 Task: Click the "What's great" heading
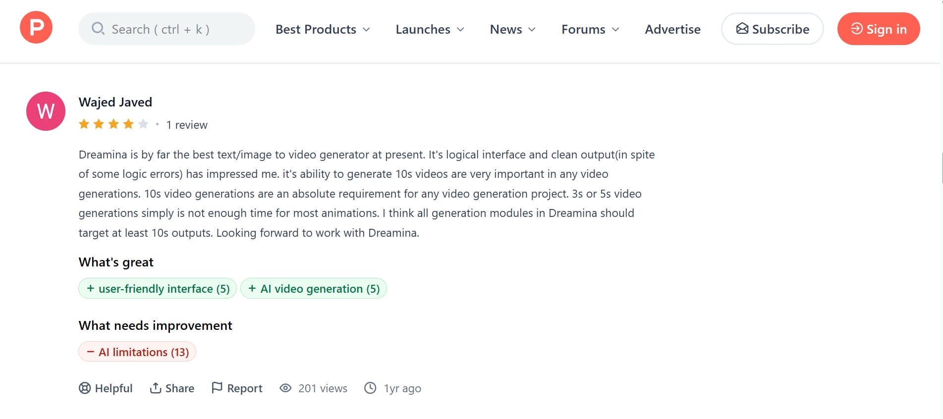coord(116,262)
